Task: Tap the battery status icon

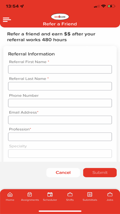Action: [x=111, y=6]
